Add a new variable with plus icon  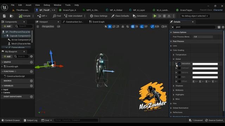31,86
